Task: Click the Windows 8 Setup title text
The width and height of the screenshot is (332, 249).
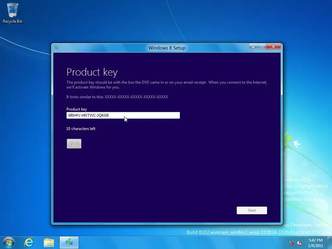Action: coord(167,48)
